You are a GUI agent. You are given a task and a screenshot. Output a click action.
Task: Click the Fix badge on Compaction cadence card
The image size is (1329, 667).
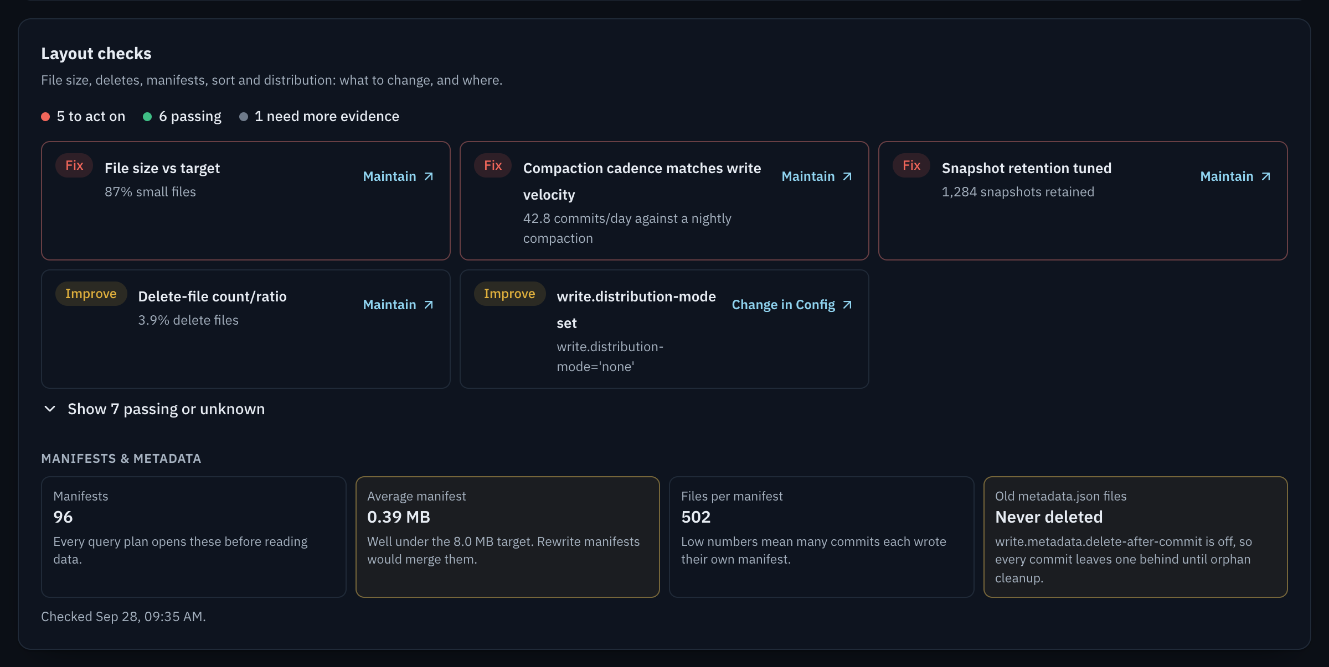click(493, 165)
